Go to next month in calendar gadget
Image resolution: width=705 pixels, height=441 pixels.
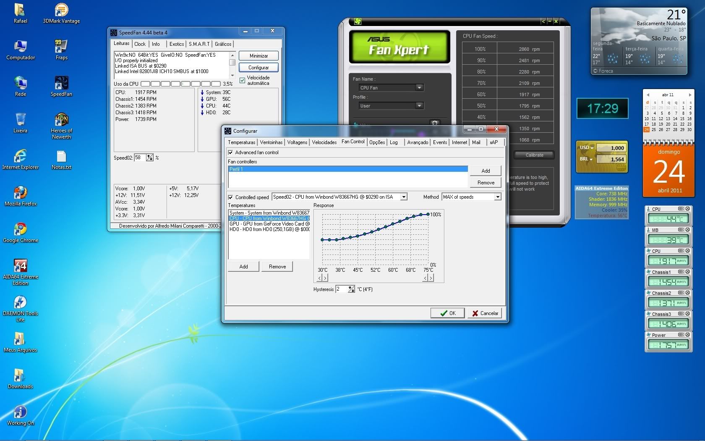pos(690,94)
